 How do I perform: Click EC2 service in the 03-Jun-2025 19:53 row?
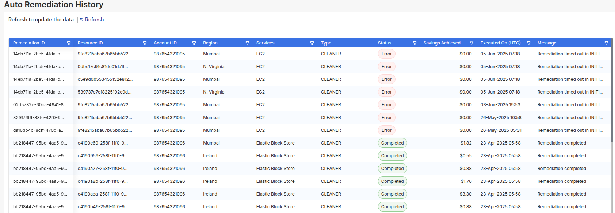coord(260,105)
